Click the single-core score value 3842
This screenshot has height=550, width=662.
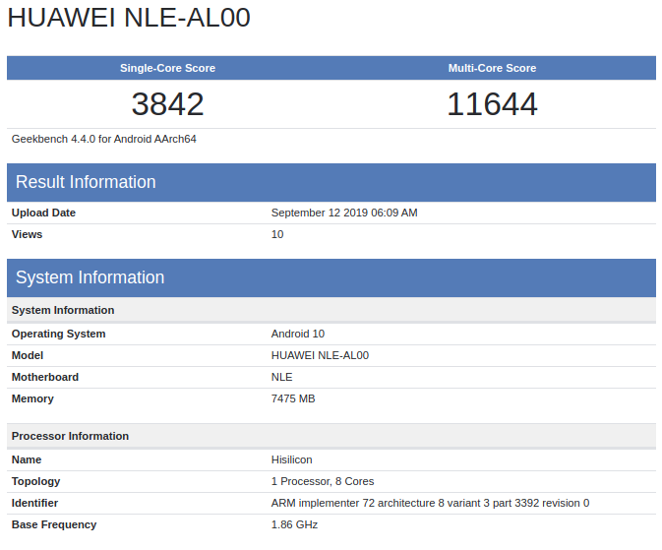pos(167,104)
